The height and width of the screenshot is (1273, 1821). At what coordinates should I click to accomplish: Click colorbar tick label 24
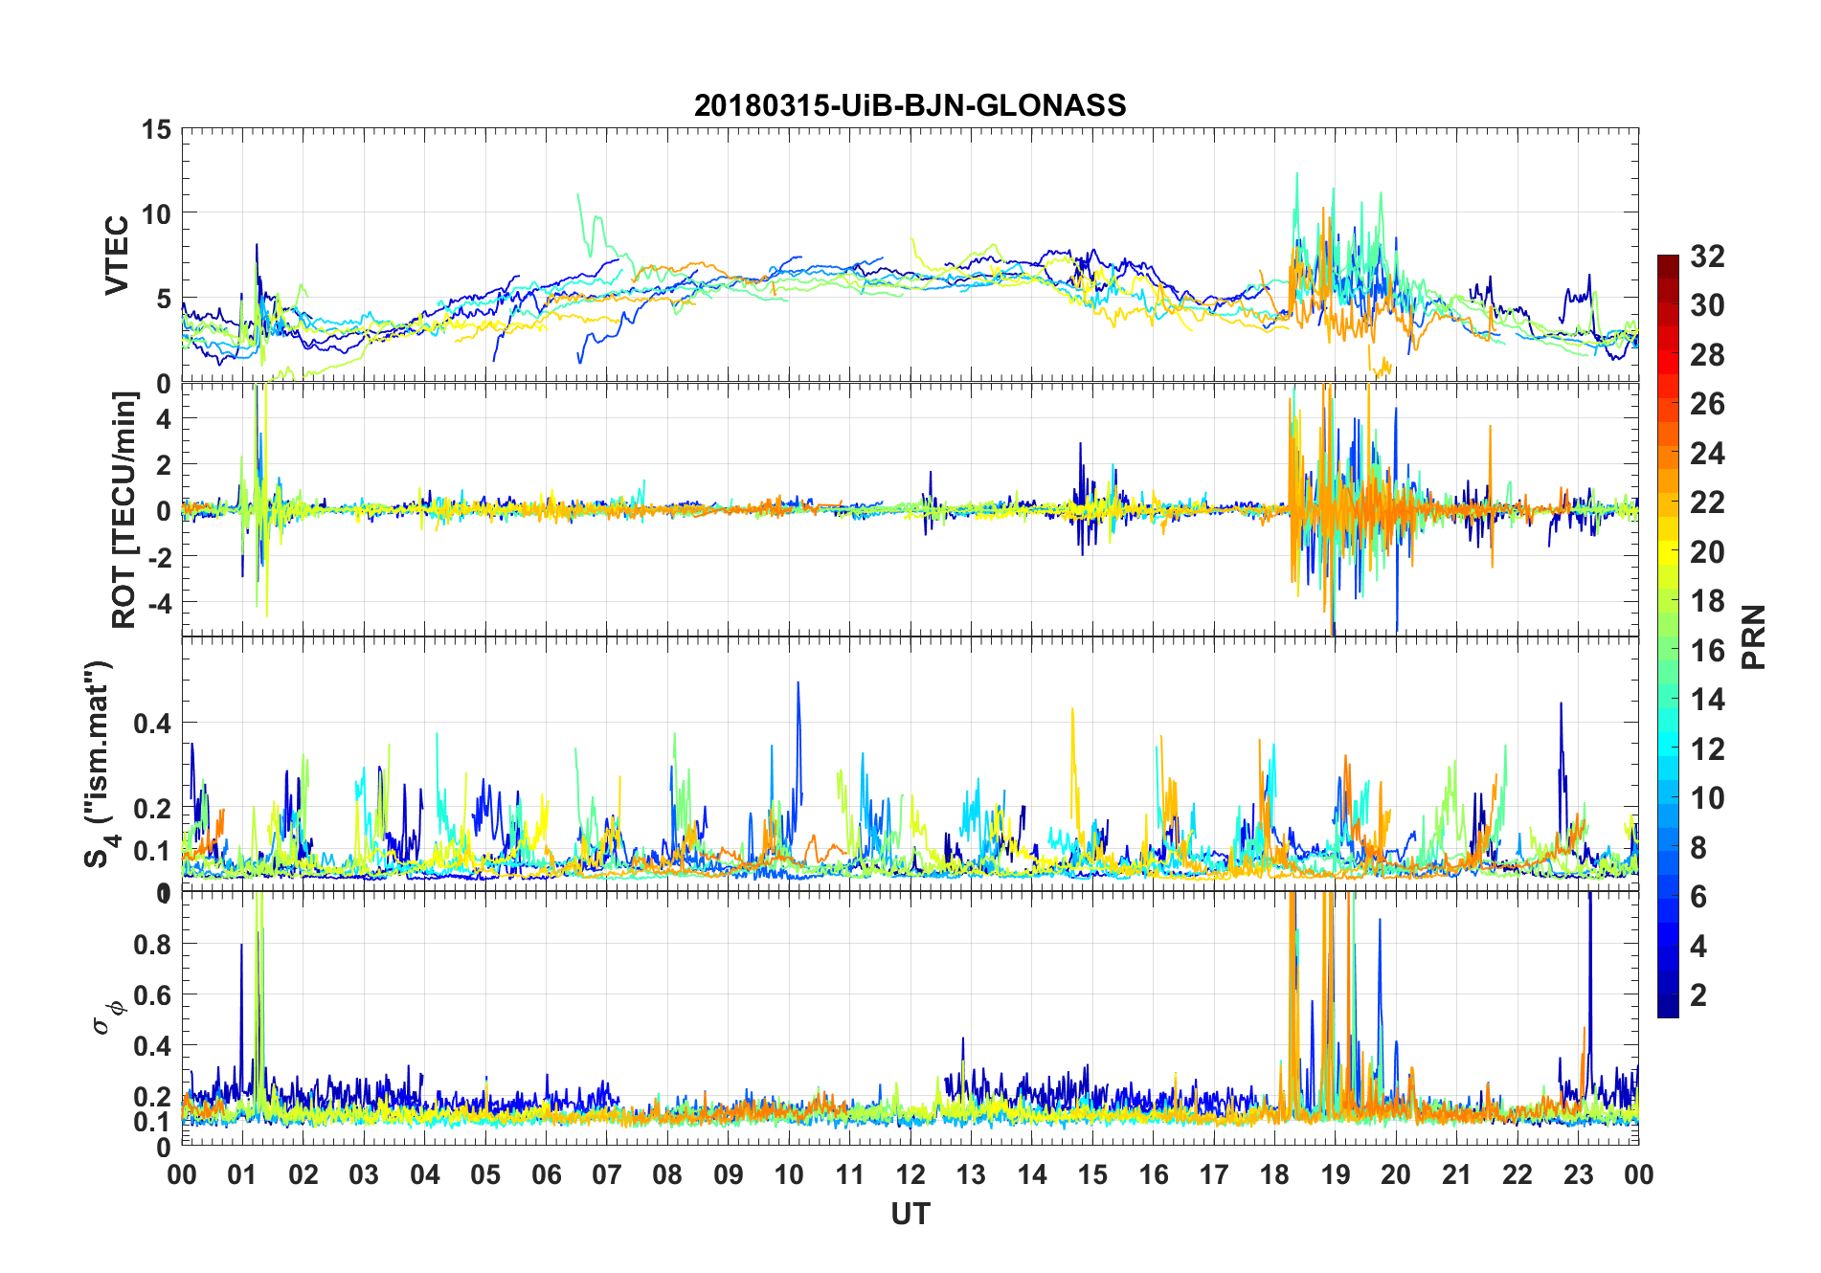coord(1707,453)
